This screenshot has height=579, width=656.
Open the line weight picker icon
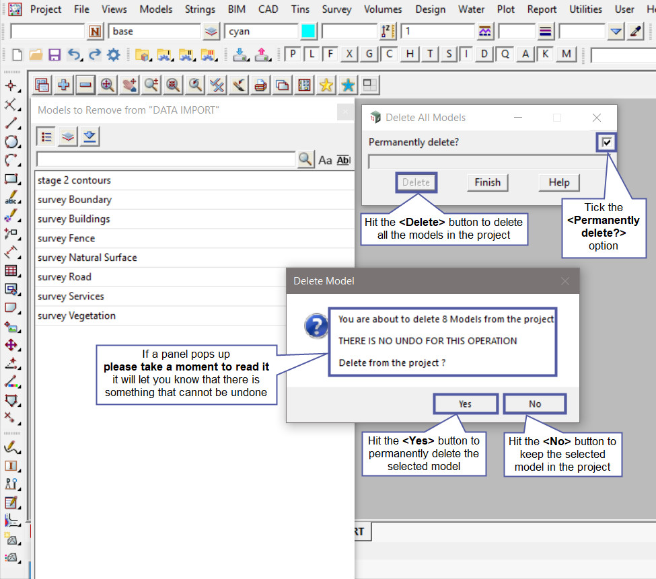[x=546, y=32]
